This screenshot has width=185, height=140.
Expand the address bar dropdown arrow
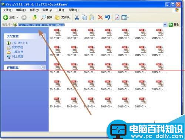[x=165, y=25]
